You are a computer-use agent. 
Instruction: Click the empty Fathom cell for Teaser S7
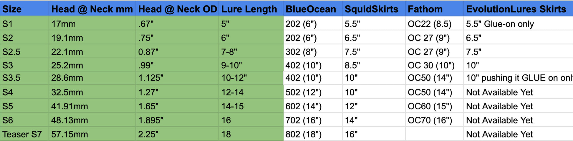point(435,134)
